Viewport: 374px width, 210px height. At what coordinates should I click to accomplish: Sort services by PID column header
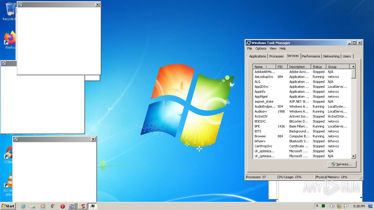[x=282, y=67]
